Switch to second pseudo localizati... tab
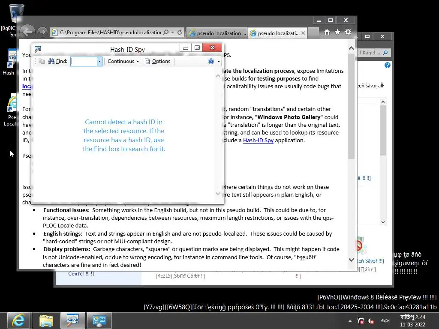 [x=275, y=33]
